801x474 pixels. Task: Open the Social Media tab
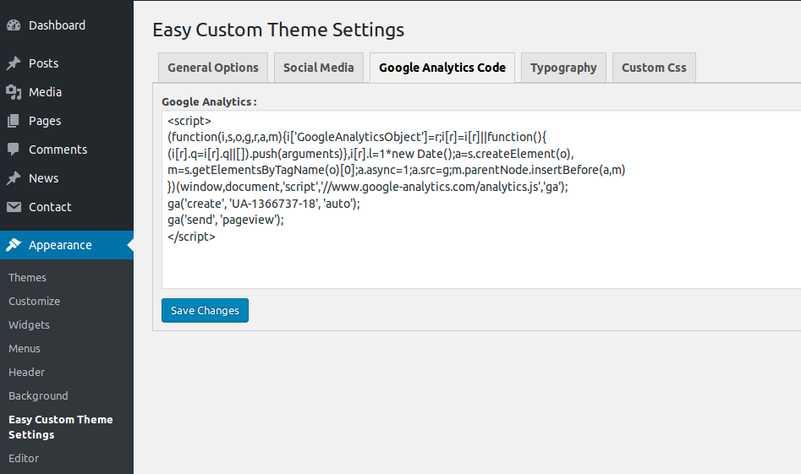tap(319, 68)
